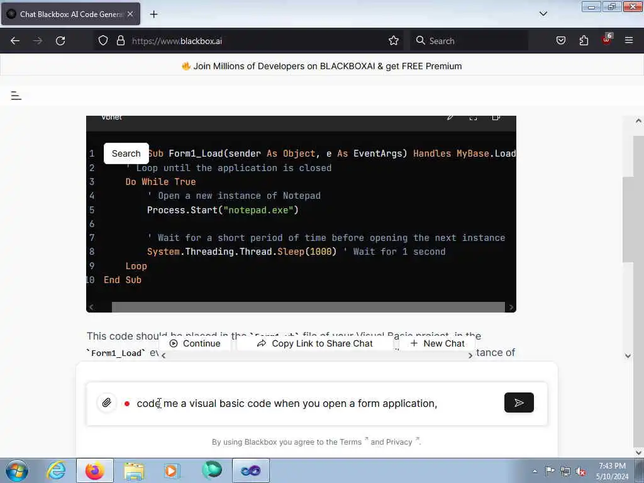
Task: Start a New Chat
Action: (x=438, y=343)
